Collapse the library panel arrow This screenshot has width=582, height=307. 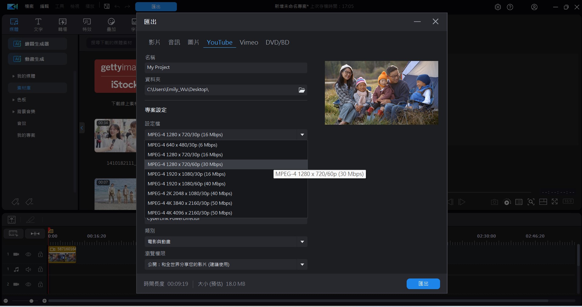(x=81, y=128)
